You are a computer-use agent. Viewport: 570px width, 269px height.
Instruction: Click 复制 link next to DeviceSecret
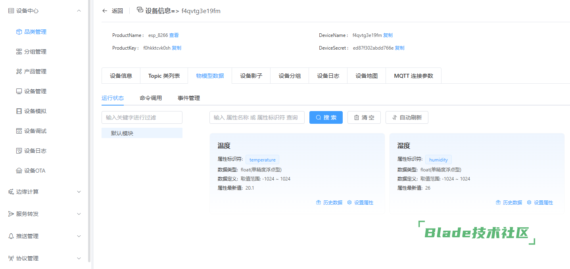click(x=399, y=48)
